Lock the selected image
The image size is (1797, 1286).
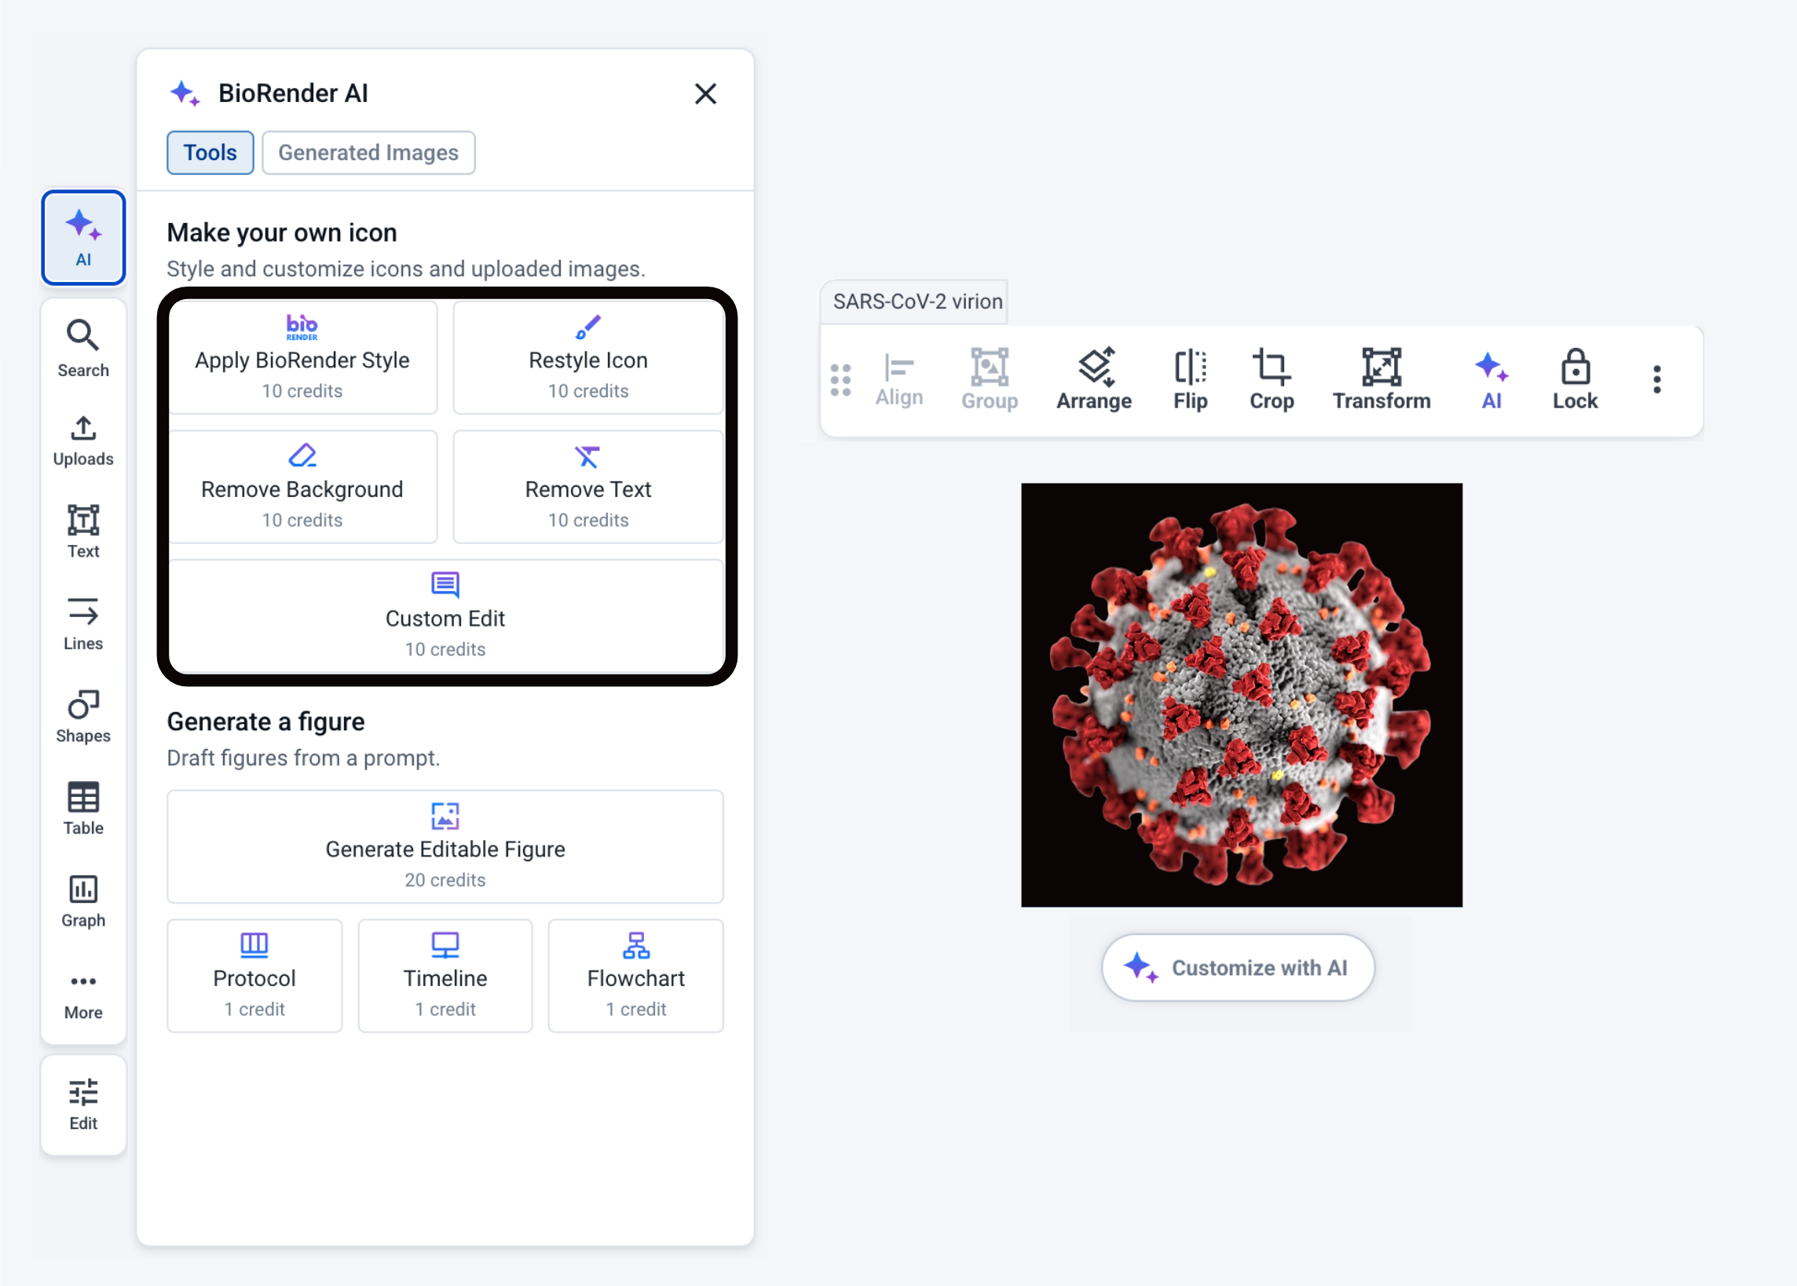(1576, 380)
